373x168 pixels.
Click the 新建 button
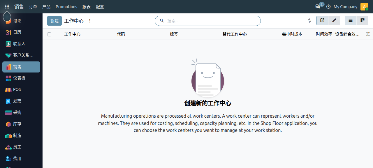tap(54, 21)
